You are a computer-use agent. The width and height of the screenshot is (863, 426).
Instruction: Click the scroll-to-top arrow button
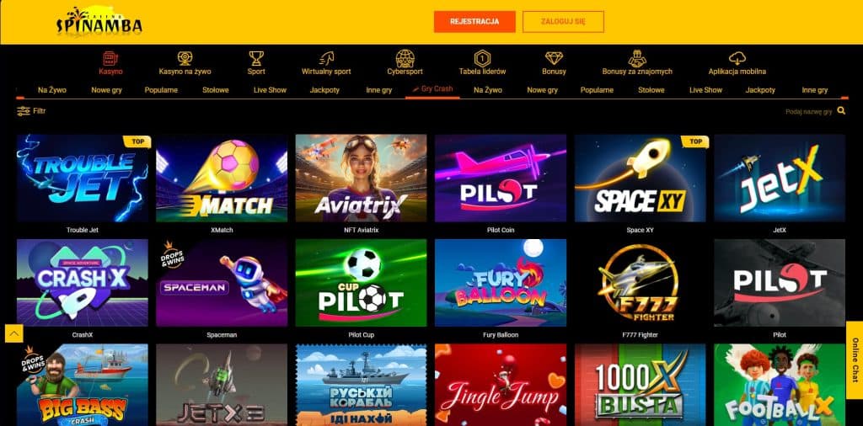[x=13, y=333]
